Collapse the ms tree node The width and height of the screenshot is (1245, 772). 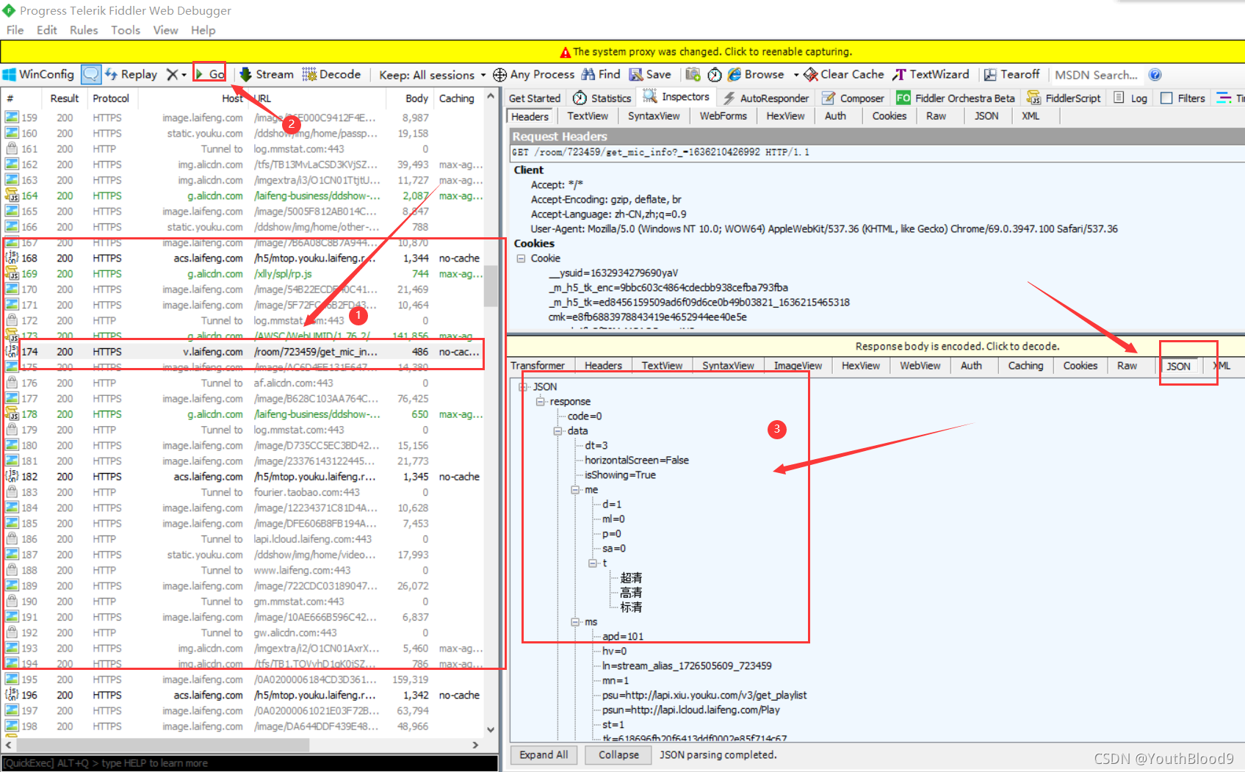click(576, 622)
